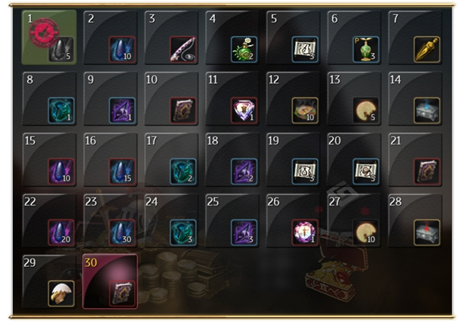The image size is (464, 322).
Task: Click the purple book reward on day 10
Action: pos(183,111)
